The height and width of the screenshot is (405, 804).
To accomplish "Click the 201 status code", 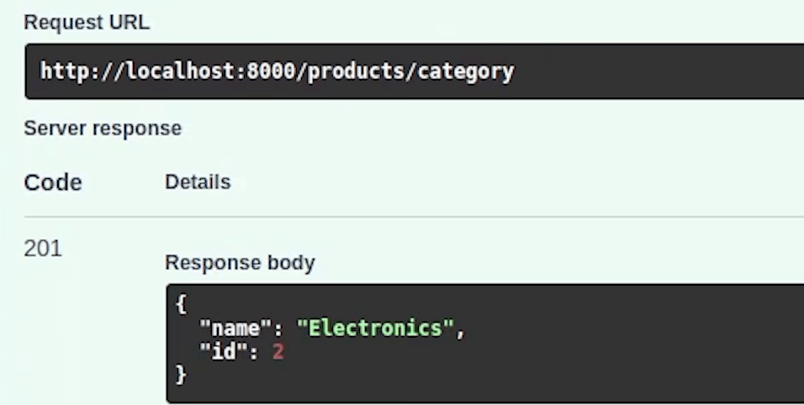I will pos(43,249).
